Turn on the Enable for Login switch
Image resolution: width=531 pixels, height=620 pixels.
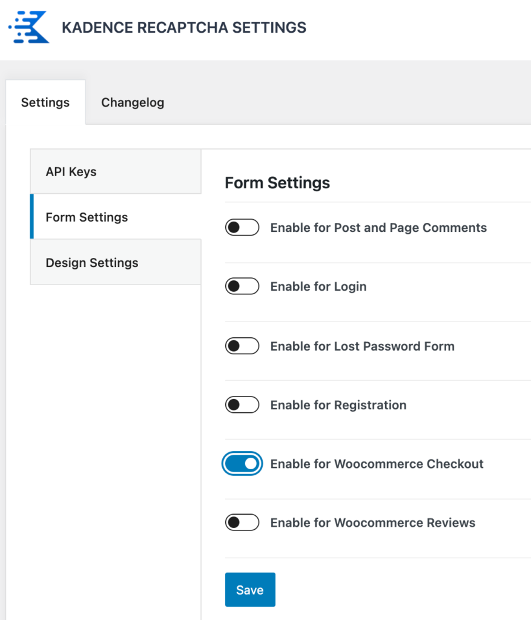[x=242, y=286]
